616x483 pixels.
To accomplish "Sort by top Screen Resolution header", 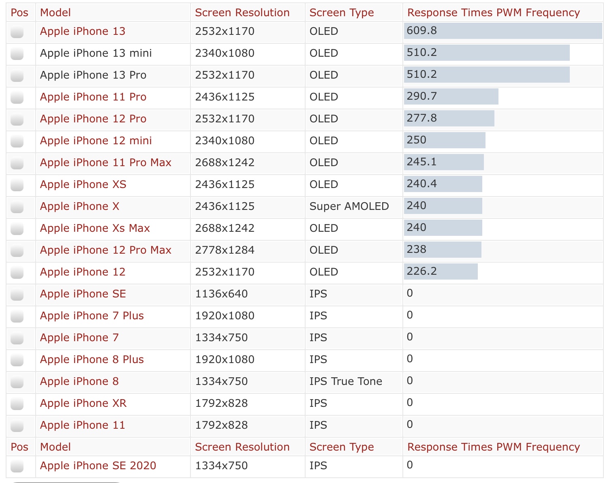I will point(242,13).
